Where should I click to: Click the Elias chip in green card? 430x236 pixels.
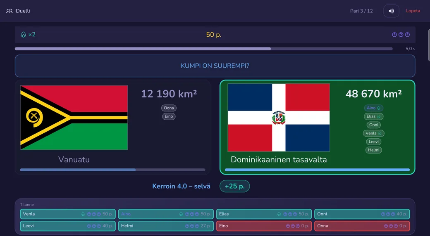point(373,116)
